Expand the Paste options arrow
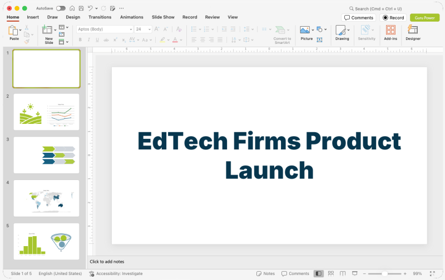This screenshot has width=445, height=280. tap(20, 30)
